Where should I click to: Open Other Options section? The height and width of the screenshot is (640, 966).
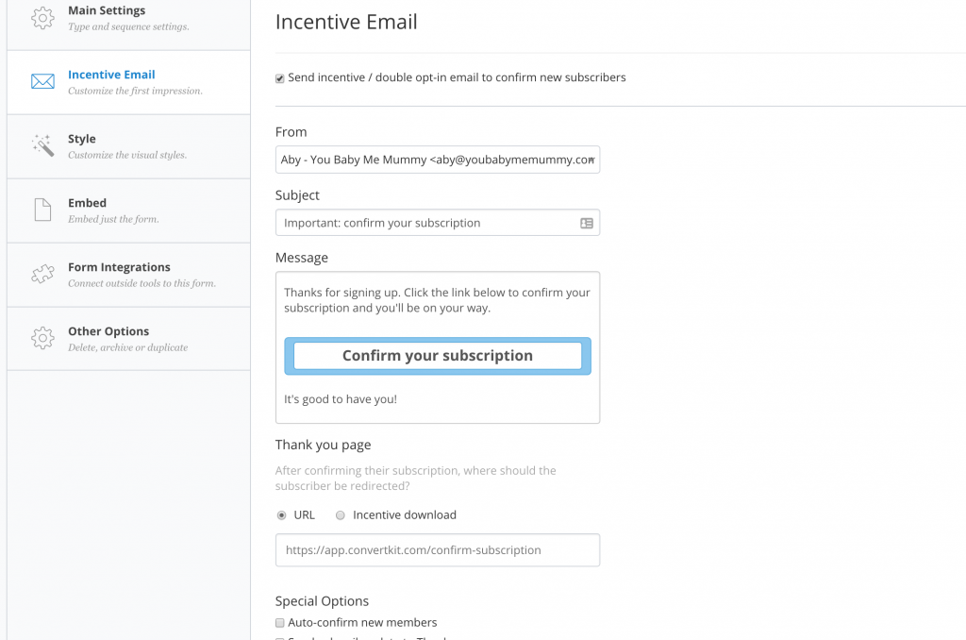128,339
